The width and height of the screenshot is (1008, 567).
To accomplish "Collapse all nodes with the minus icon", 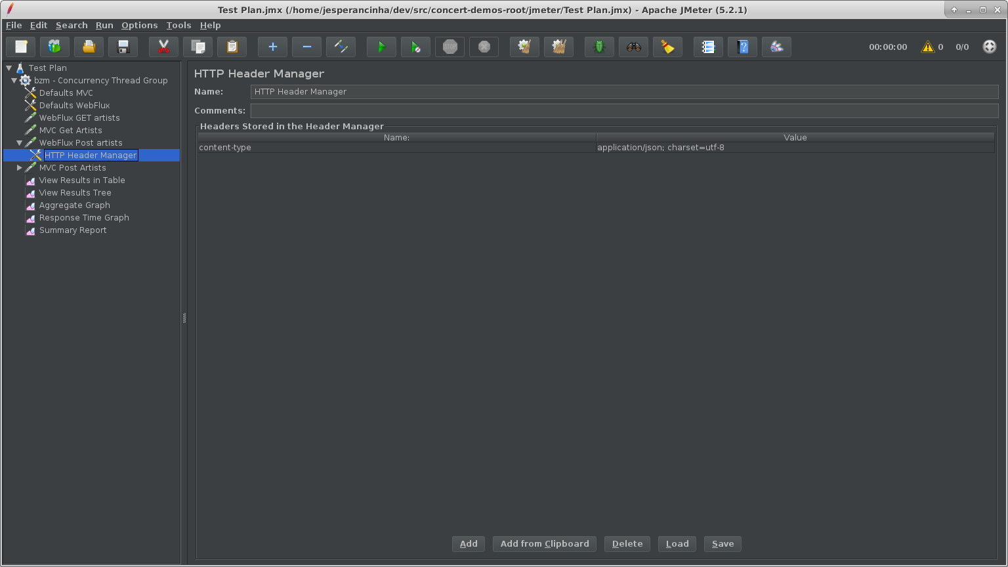I will [x=307, y=47].
